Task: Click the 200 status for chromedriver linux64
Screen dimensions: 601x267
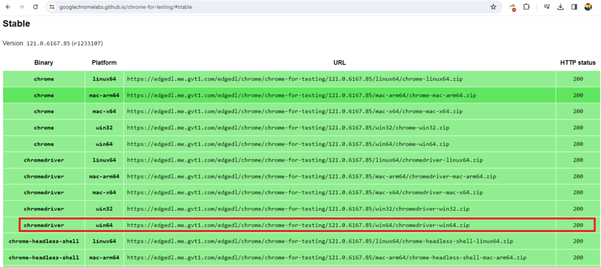Action: pyautogui.click(x=578, y=160)
